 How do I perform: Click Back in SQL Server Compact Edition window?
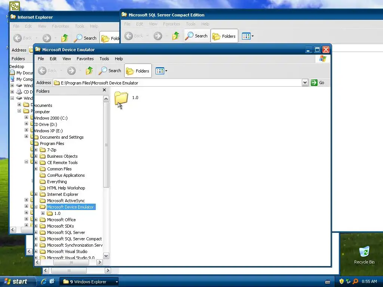pos(134,36)
